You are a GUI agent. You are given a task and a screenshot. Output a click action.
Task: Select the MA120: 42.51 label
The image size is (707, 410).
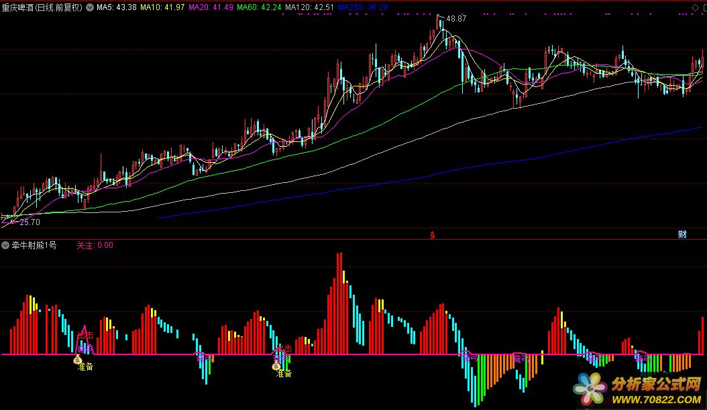coord(309,7)
